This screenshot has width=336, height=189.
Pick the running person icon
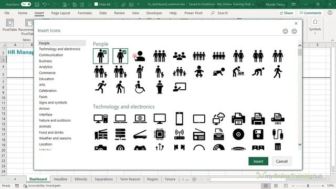[x=100, y=87]
